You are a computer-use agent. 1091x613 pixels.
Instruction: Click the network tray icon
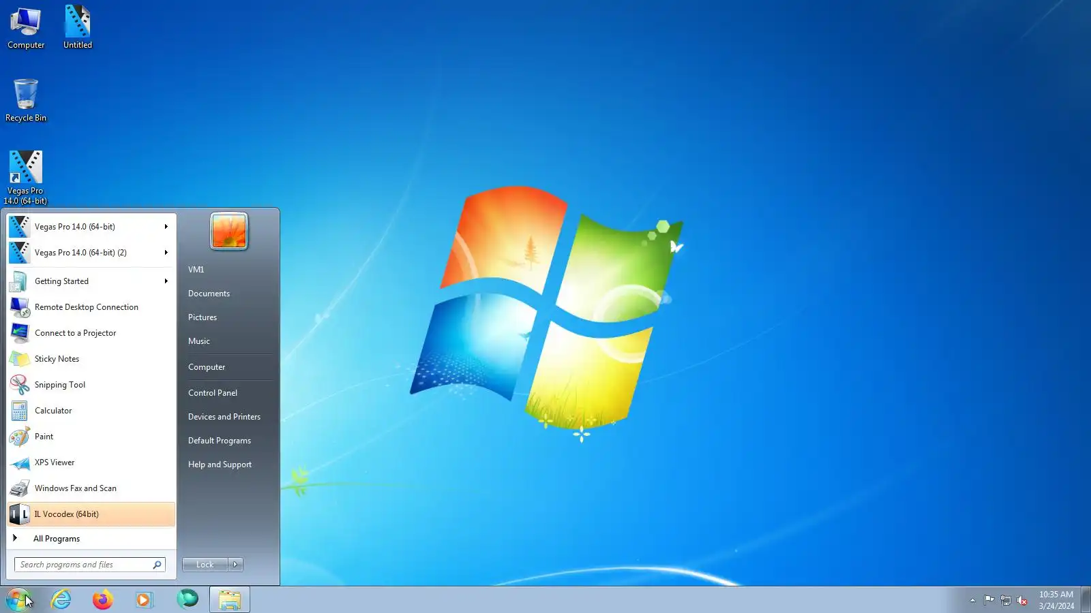[1006, 600]
